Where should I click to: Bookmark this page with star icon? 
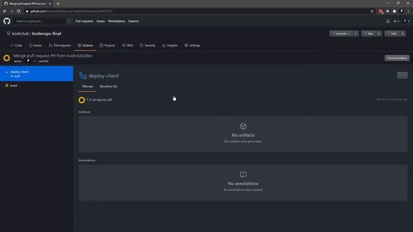pyautogui.click(x=372, y=12)
